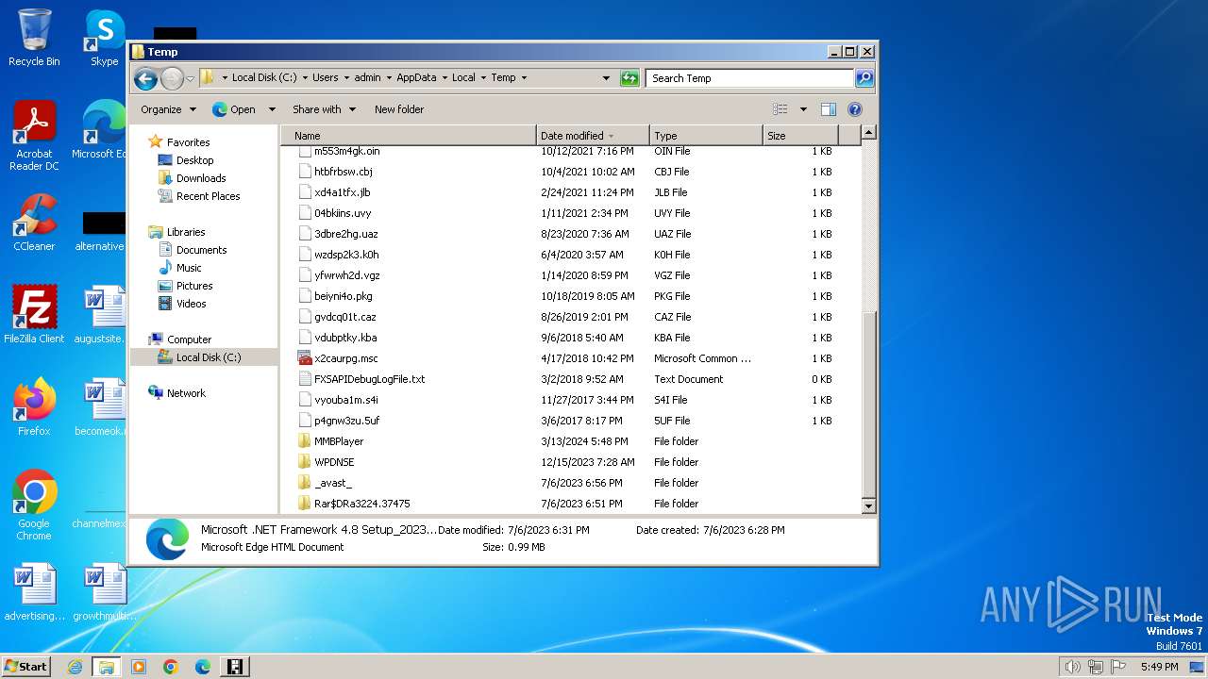
Task: Open recent pages dropdown next to Forward
Action: pyautogui.click(x=190, y=78)
